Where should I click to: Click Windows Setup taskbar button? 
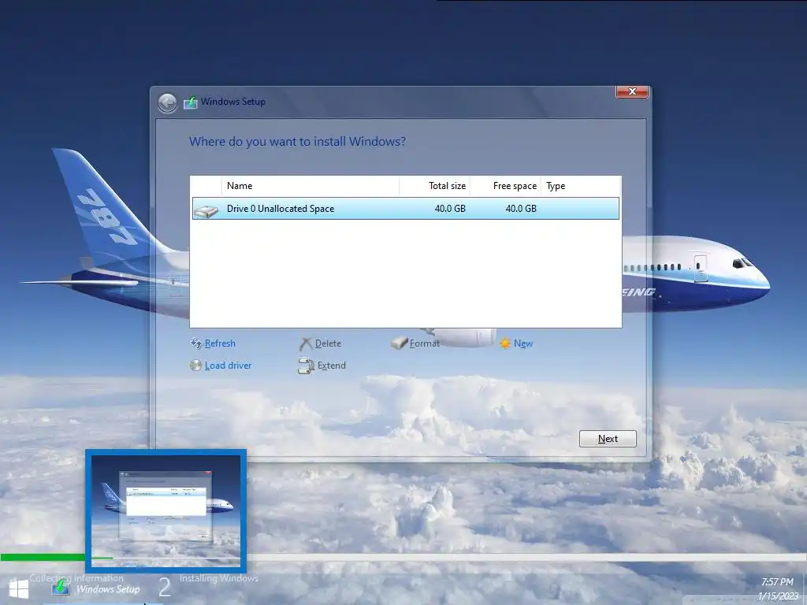click(x=96, y=588)
